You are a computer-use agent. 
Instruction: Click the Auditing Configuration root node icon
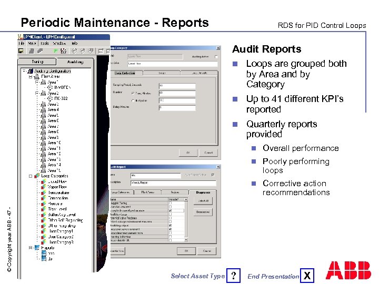pos(30,71)
